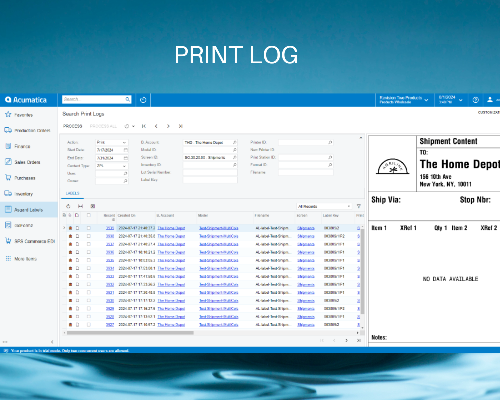Image resolution: width=500 pixels, height=400 pixels.
Task: Select the checkbox for record 3935
Action: click(89, 260)
